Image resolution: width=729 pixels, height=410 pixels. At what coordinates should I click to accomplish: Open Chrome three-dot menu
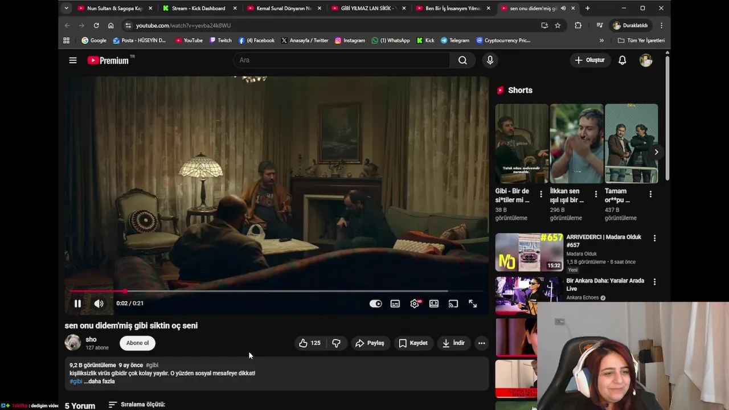pos(661,26)
